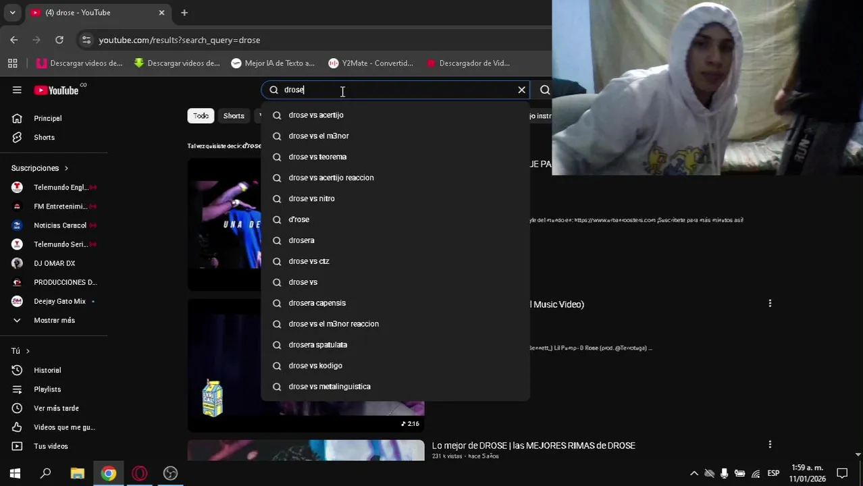Select the Todo filter chip
The height and width of the screenshot is (486, 863).
[x=201, y=115]
